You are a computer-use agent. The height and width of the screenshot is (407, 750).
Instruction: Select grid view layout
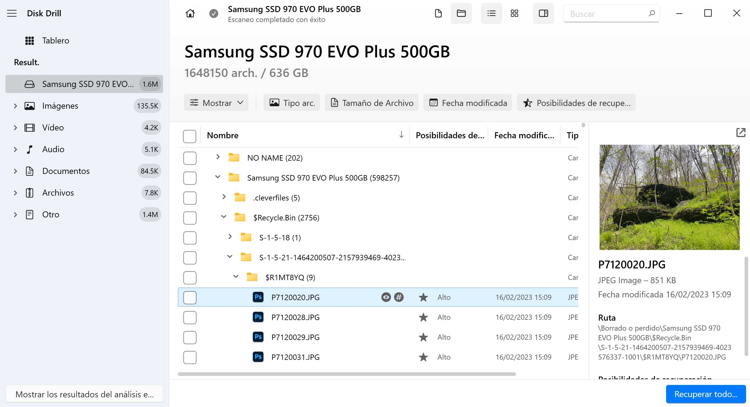[514, 13]
